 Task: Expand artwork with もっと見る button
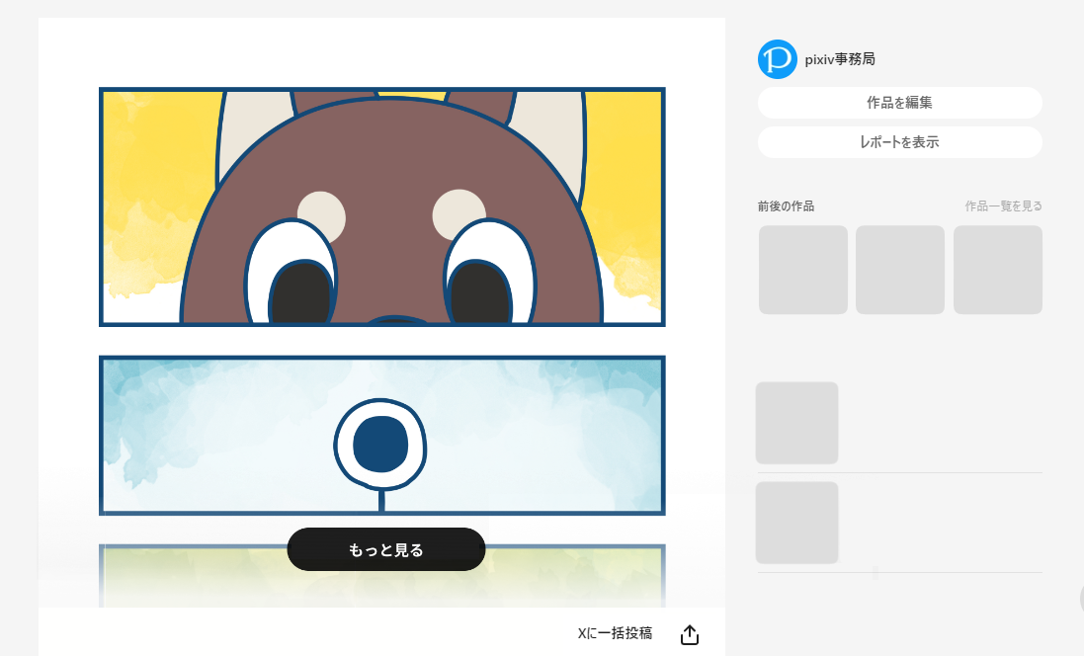[385, 549]
